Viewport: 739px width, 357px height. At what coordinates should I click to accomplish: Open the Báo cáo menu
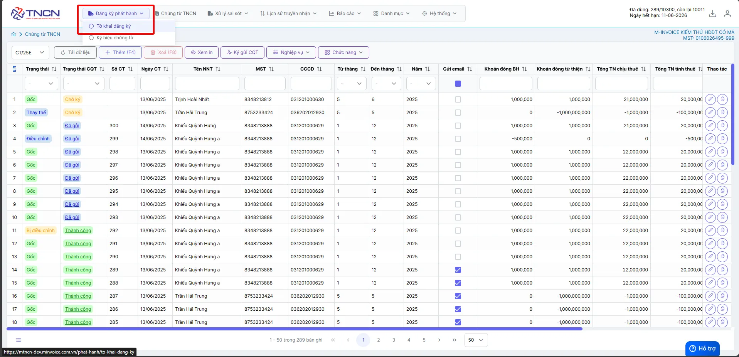point(345,13)
